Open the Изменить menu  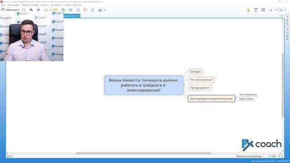[x=45, y=5]
